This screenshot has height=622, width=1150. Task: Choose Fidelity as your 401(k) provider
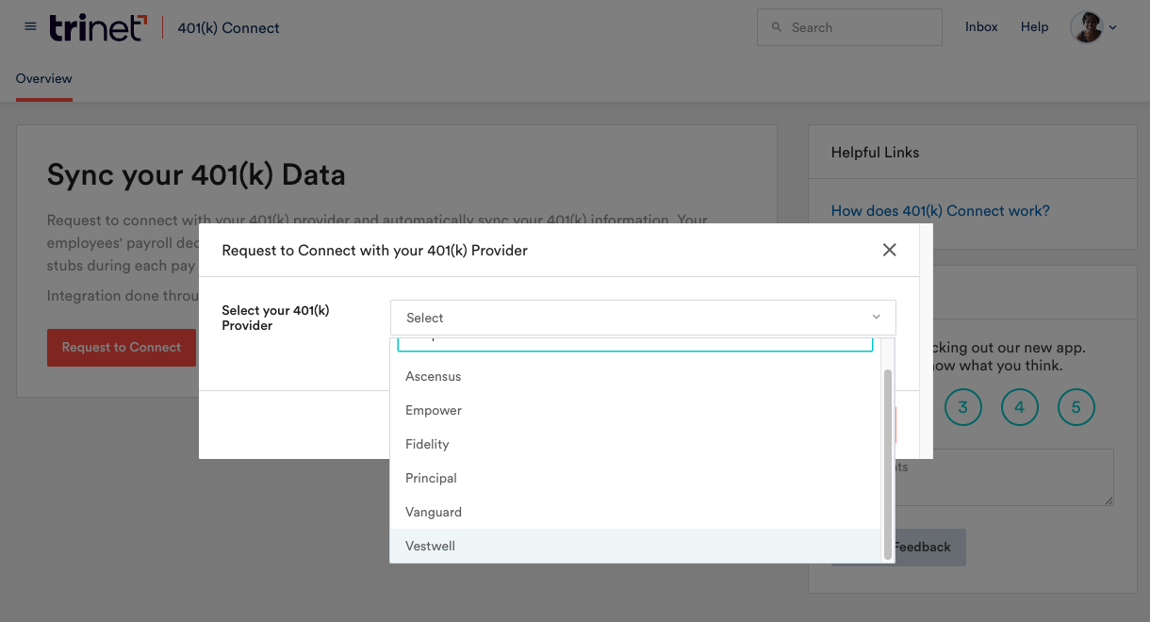click(427, 444)
